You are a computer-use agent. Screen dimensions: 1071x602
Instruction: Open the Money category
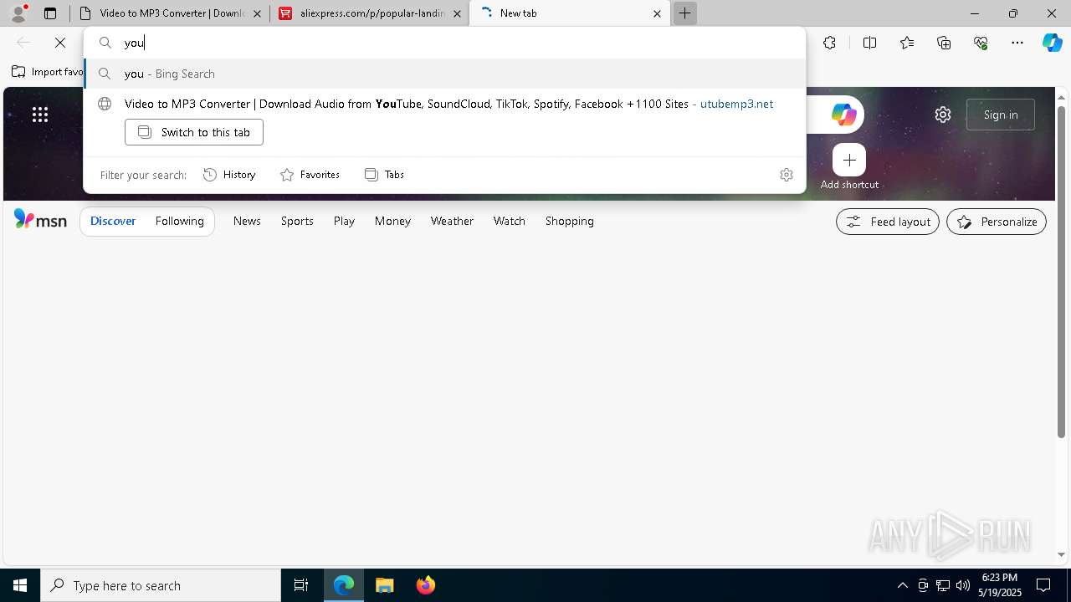pyautogui.click(x=392, y=222)
